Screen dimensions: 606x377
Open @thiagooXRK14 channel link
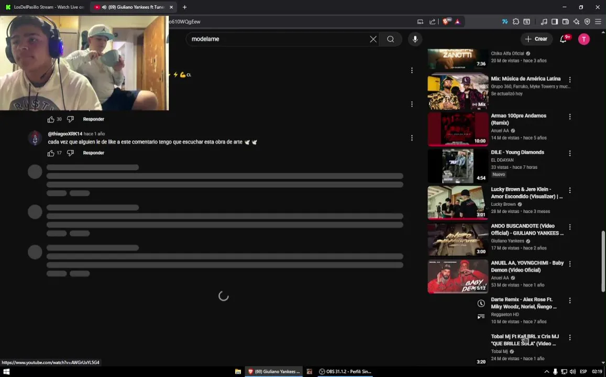point(65,134)
